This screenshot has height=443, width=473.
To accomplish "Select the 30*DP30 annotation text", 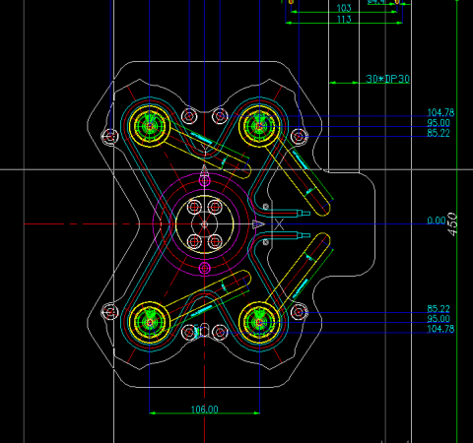I will point(387,79).
